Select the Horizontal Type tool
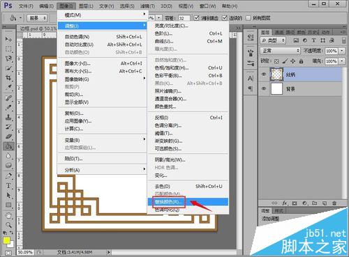 click(x=8, y=186)
